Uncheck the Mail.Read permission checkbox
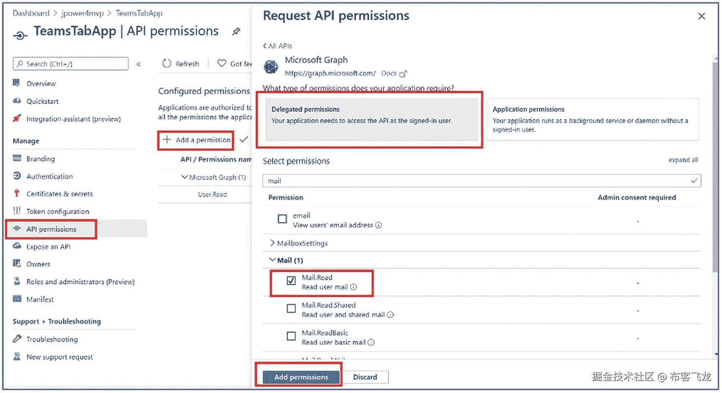722x393 pixels. click(291, 281)
